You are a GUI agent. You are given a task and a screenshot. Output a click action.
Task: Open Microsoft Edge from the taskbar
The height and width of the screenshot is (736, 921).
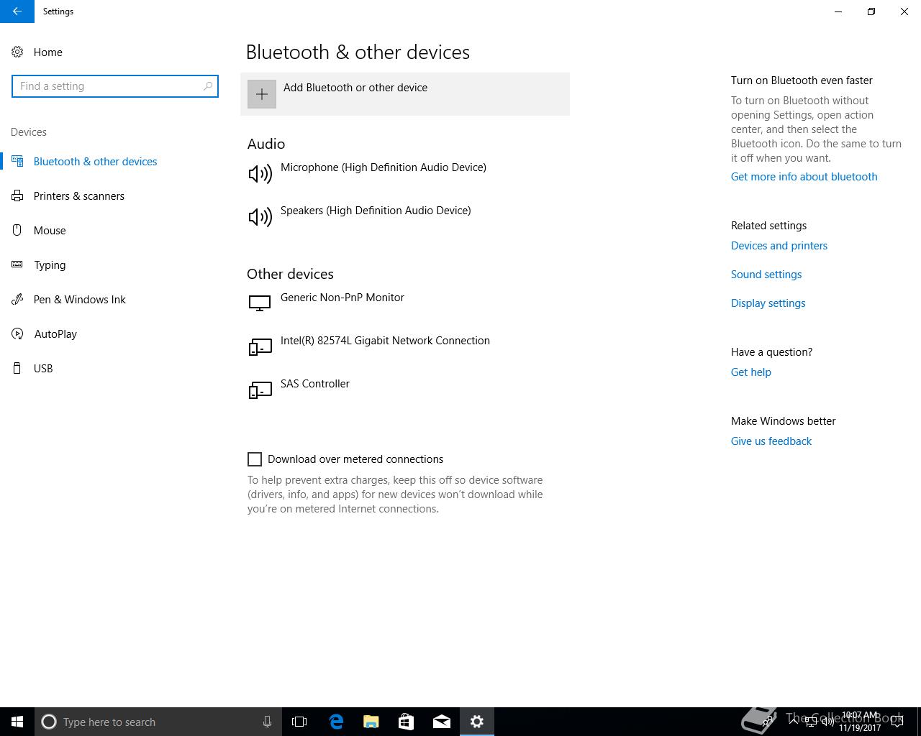(x=336, y=722)
